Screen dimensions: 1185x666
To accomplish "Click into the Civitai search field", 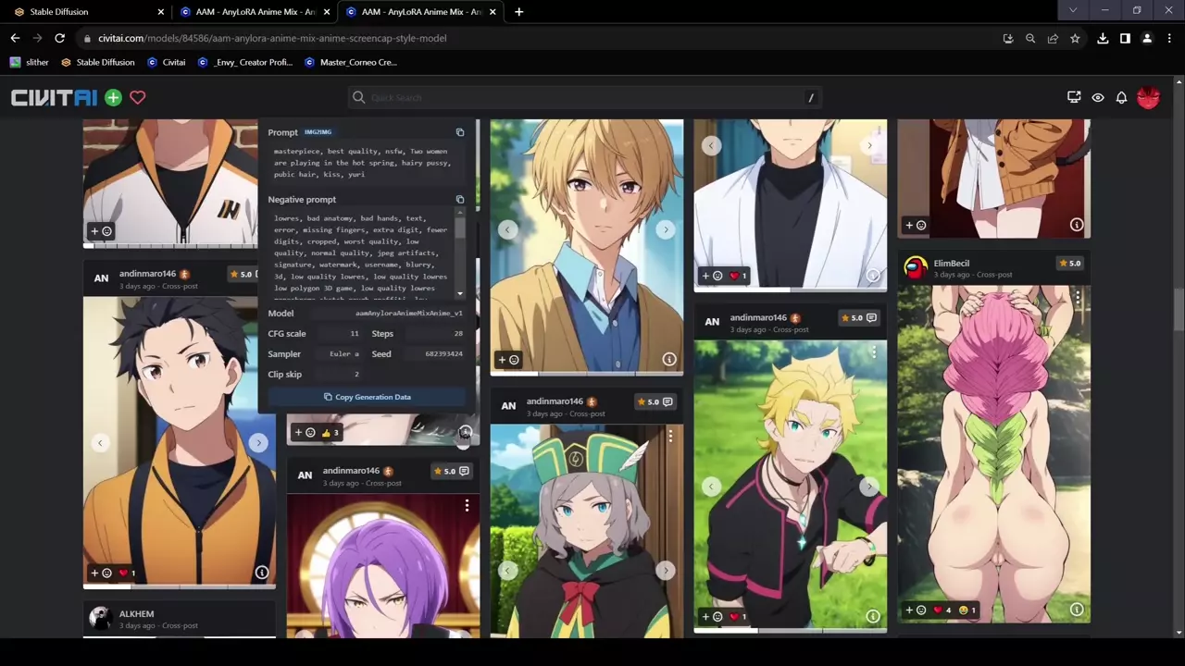I will tap(583, 97).
